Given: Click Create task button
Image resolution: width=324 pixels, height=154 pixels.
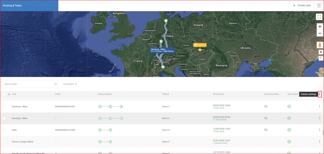Looking at the screenshot, I should 302,6.
